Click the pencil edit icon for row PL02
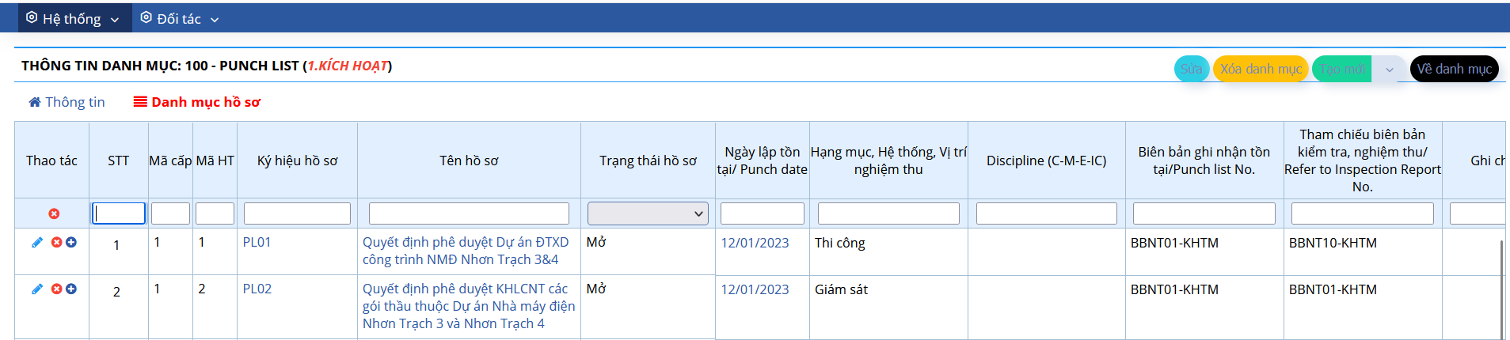 [37, 289]
